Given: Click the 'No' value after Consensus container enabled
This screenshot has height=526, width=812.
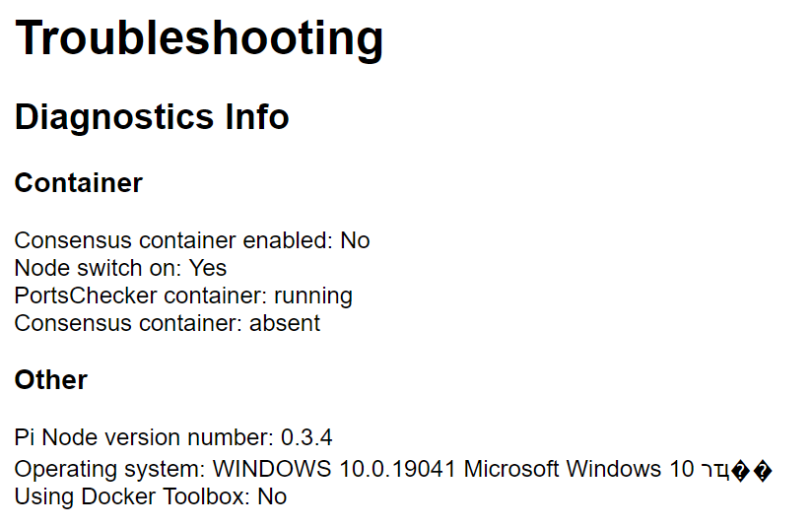Looking at the screenshot, I should 355,240.
